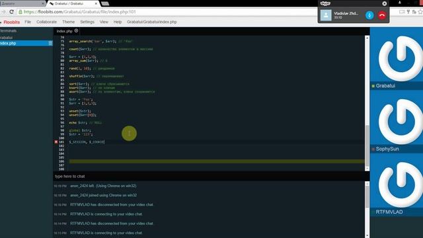Click the editor scrollbar up arrow
This screenshot has width=423, height=238.
coord(367,38)
